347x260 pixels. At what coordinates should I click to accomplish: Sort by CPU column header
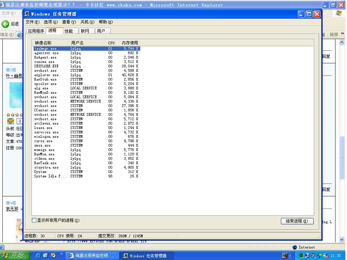(x=110, y=43)
